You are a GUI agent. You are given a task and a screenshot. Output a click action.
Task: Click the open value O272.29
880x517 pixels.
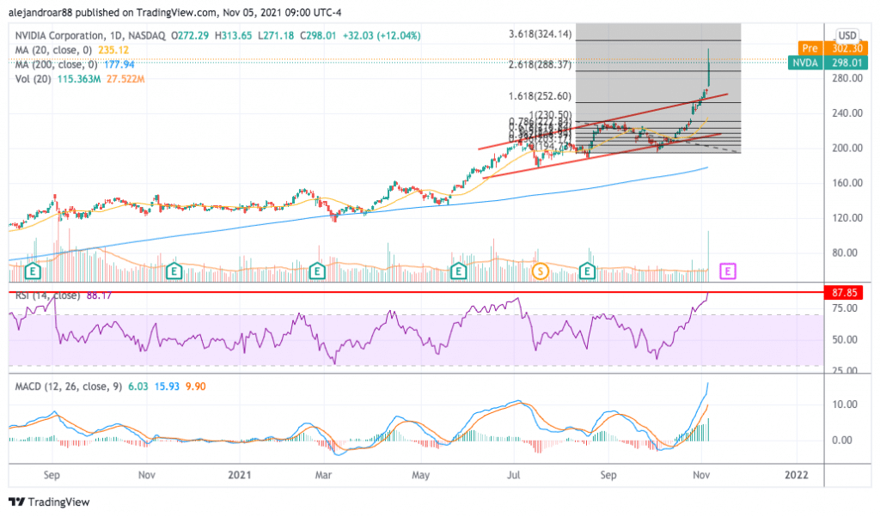coord(190,35)
